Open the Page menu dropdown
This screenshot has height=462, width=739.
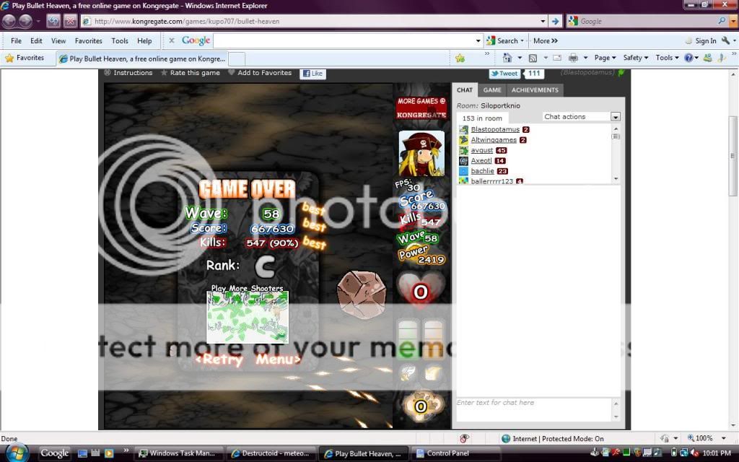[x=605, y=58]
